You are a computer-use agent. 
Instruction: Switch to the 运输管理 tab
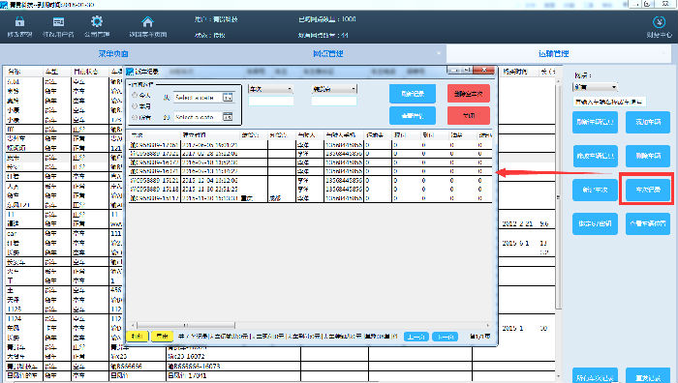(x=553, y=54)
